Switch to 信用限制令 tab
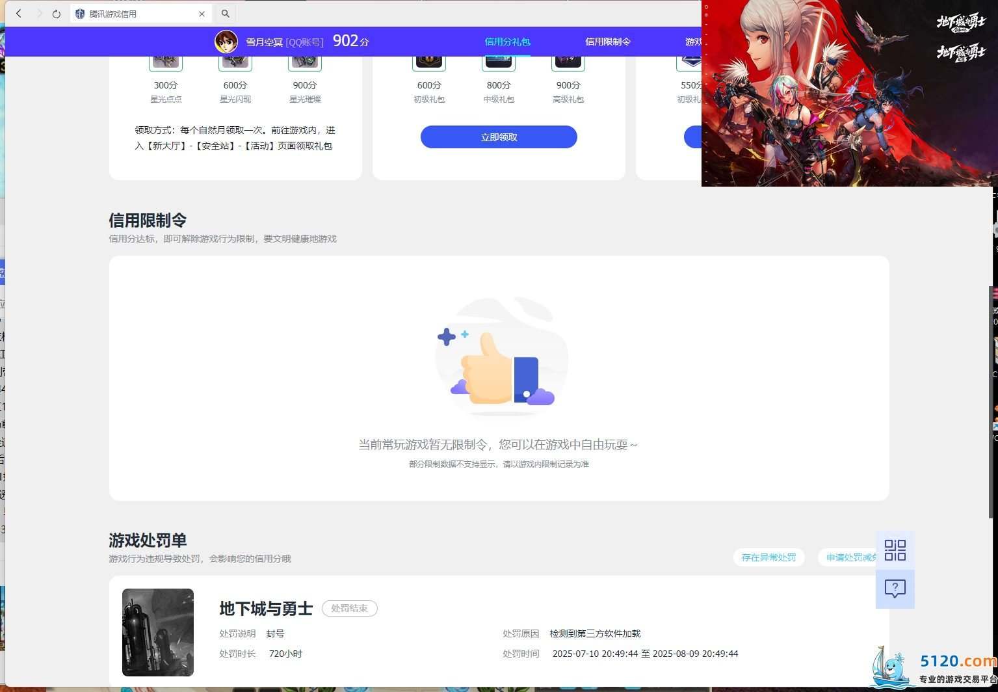This screenshot has width=998, height=692. (x=608, y=42)
